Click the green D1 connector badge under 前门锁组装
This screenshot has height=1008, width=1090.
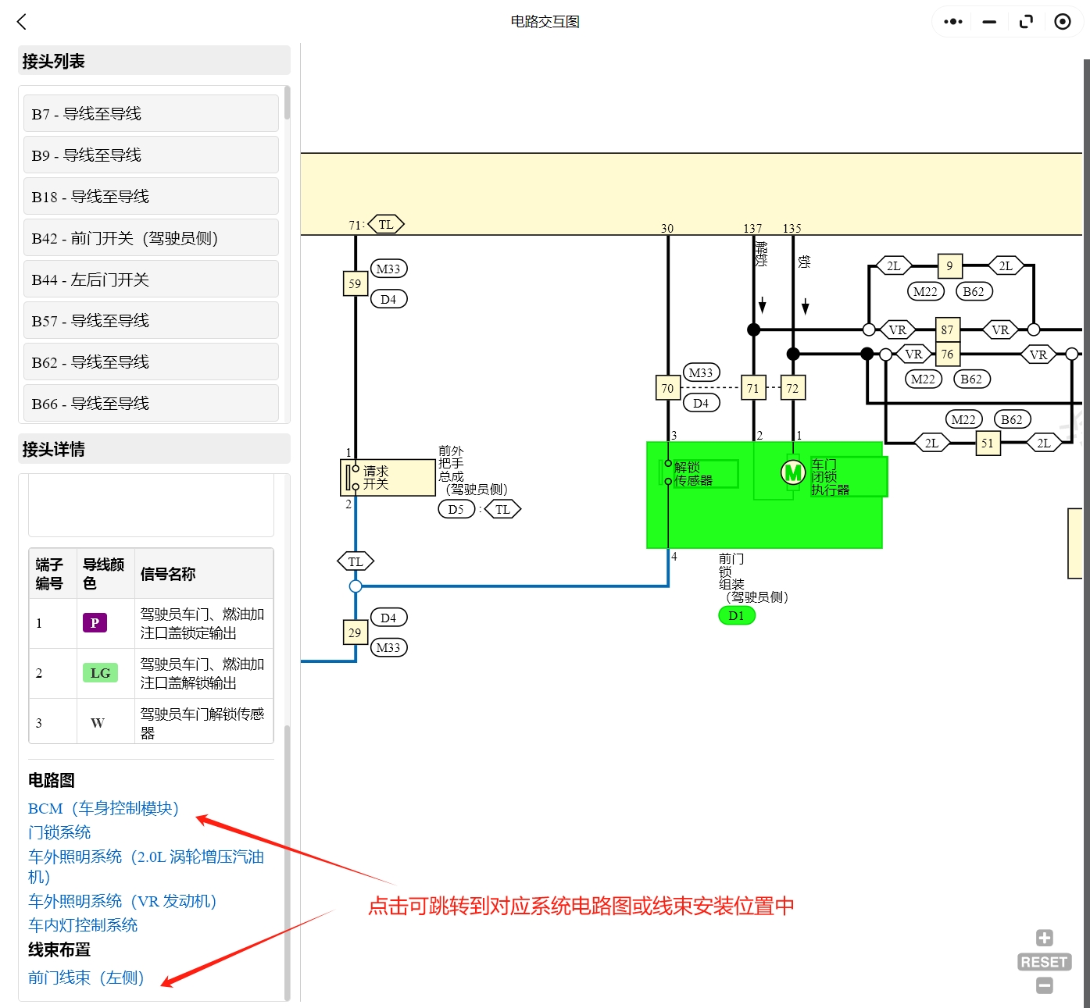[735, 615]
